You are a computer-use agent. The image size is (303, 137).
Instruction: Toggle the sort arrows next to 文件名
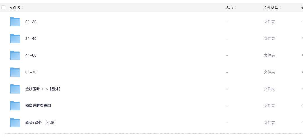tap(22, 8)
